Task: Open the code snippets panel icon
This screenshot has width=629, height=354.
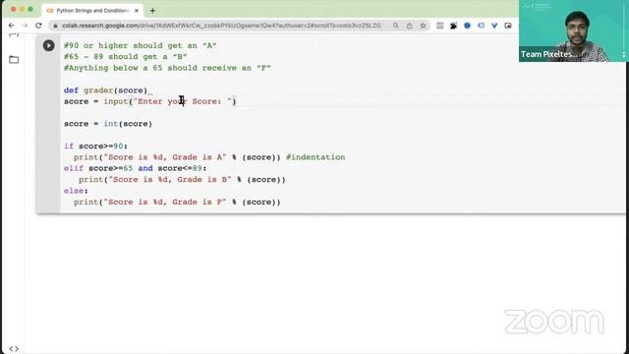Action: tap(14, 348)
